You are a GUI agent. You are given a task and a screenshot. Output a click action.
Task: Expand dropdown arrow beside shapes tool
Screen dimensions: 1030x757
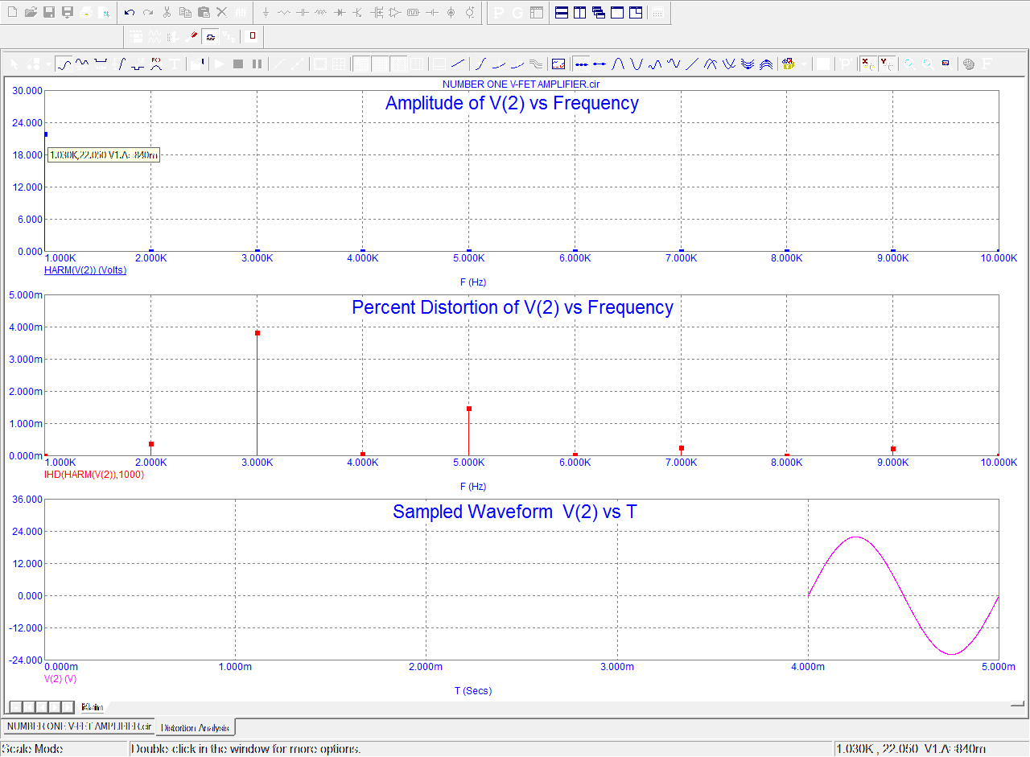(x=48, y=64)
